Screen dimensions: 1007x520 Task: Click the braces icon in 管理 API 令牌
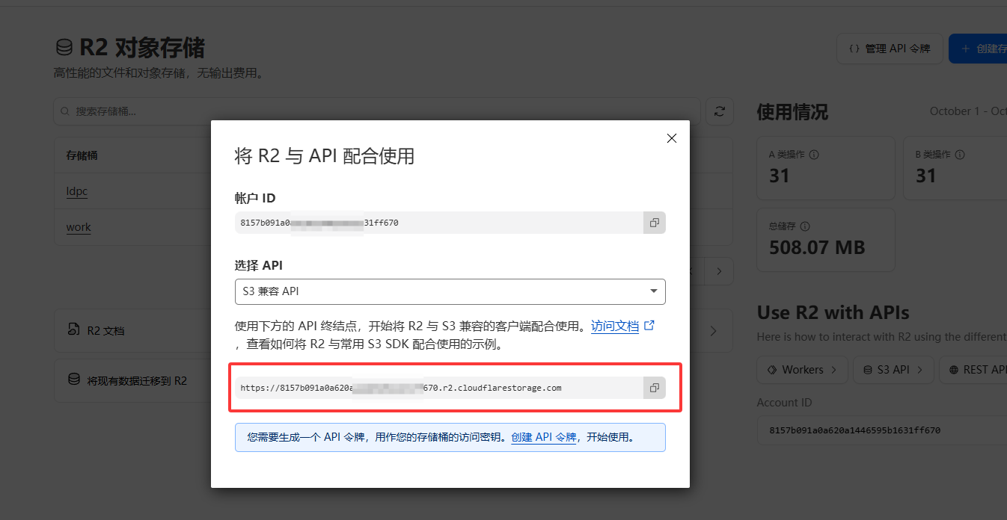(x=854, y=48)
